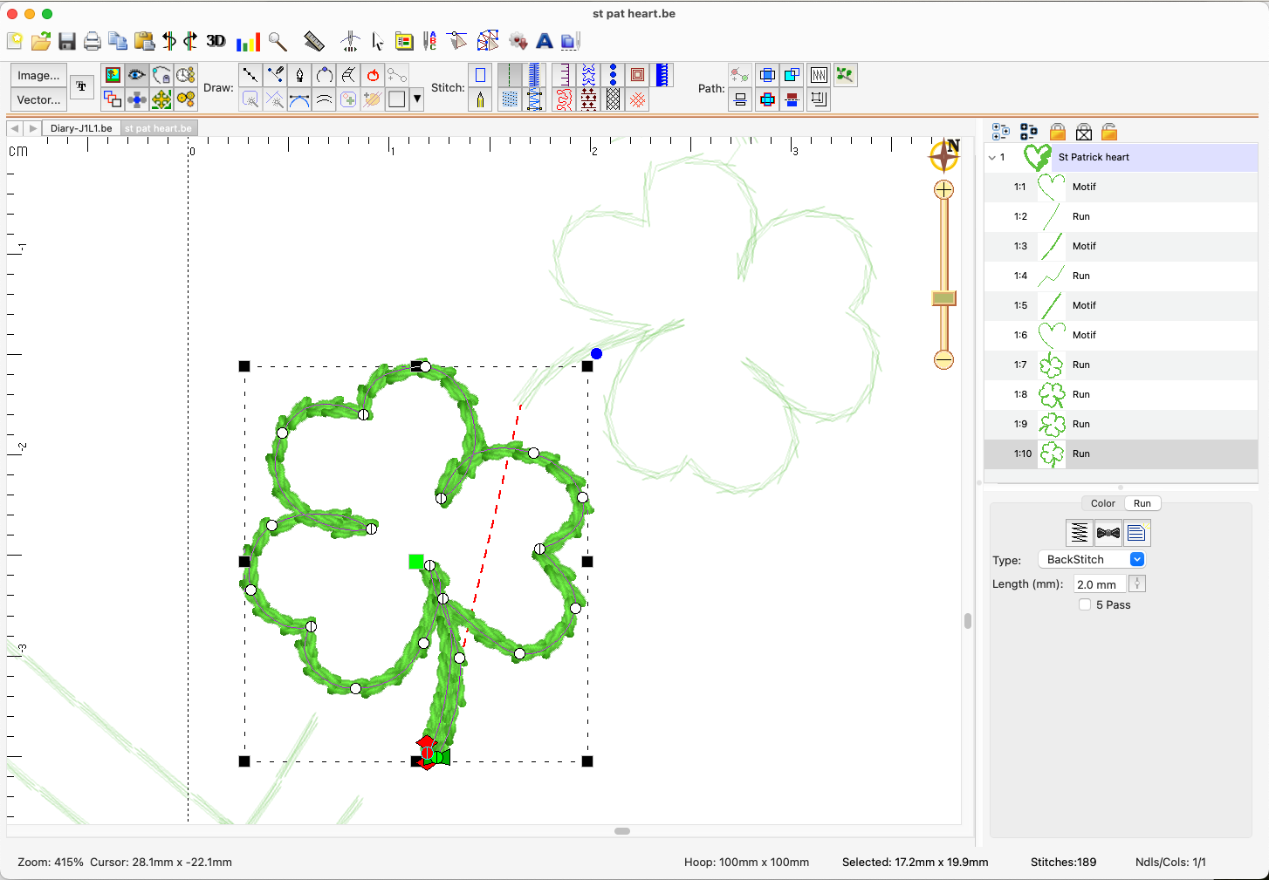1269x880 pixels.
Task: Click the zoom slider handle
Action: [943, 298]
